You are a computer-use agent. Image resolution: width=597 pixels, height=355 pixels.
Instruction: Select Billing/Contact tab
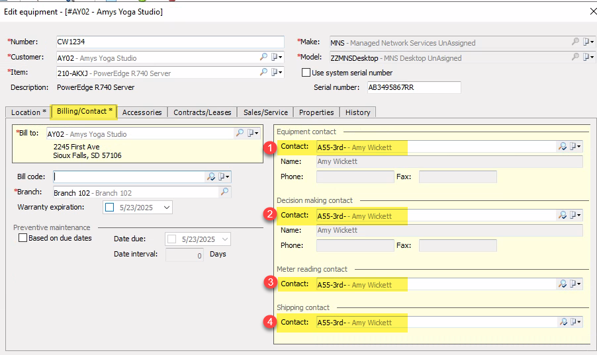pyautogui.click(x=84, y=112)
